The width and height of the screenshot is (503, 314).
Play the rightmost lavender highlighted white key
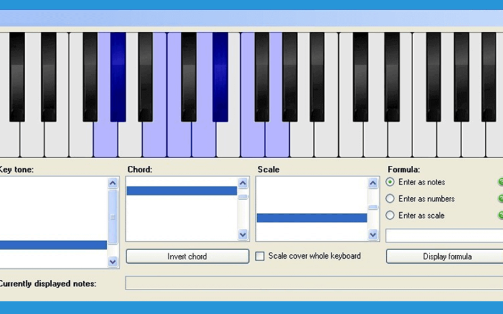(x=277, y=139)
